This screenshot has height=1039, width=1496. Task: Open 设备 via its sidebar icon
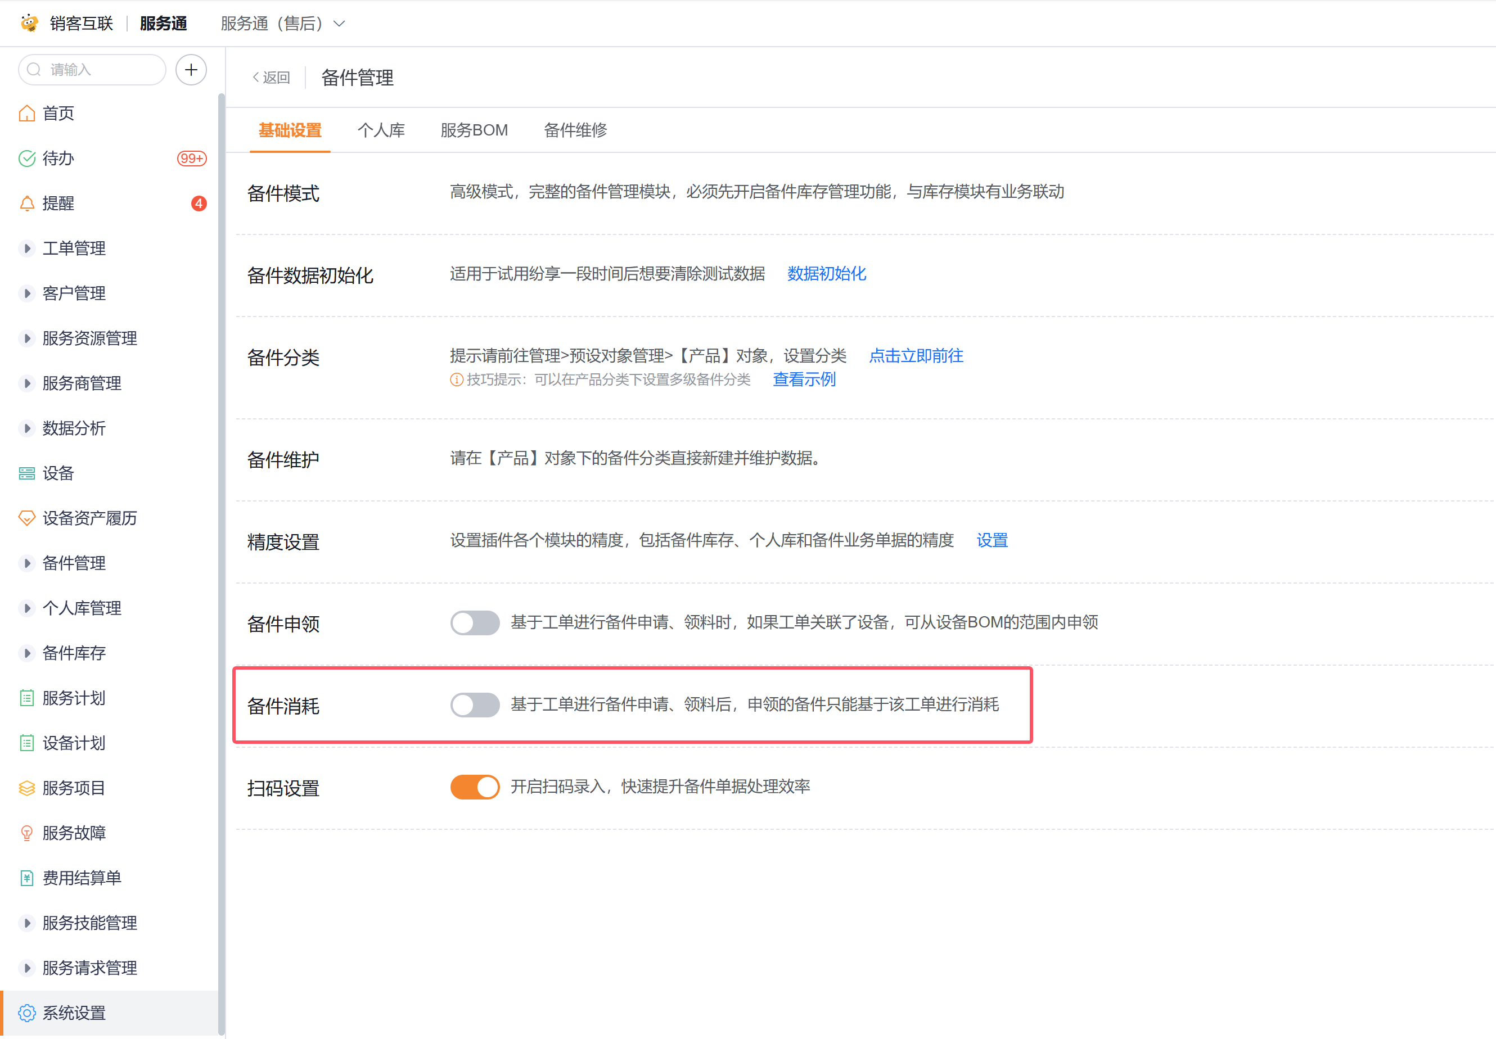click(x=26, y=473)
